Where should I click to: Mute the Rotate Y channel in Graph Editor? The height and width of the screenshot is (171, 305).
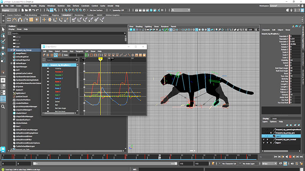coord(48,85)
